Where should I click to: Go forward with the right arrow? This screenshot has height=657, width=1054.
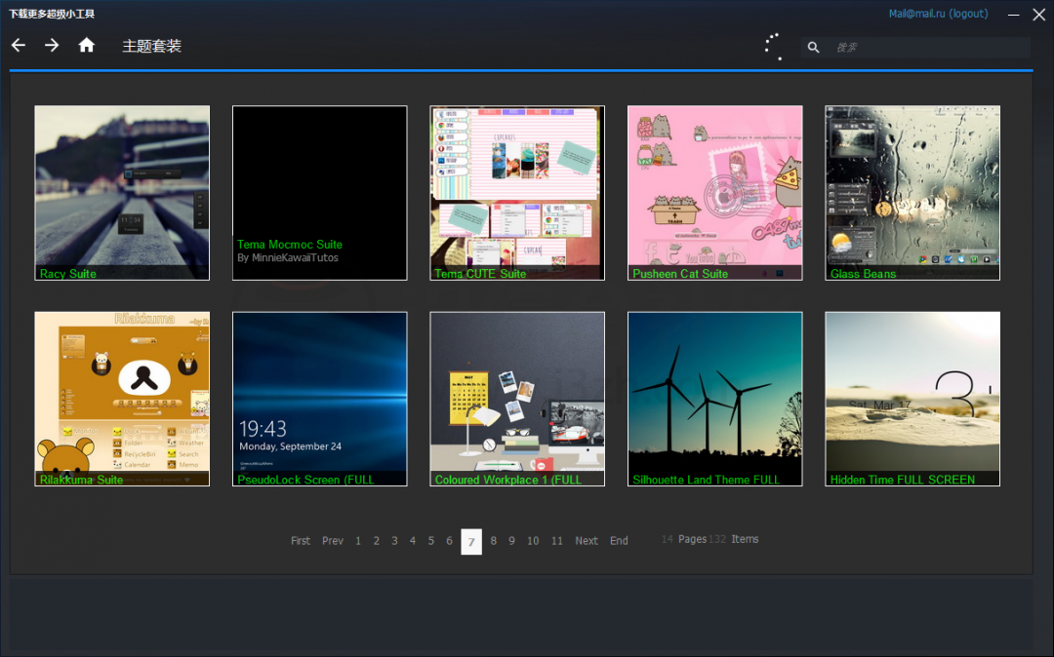52,46
